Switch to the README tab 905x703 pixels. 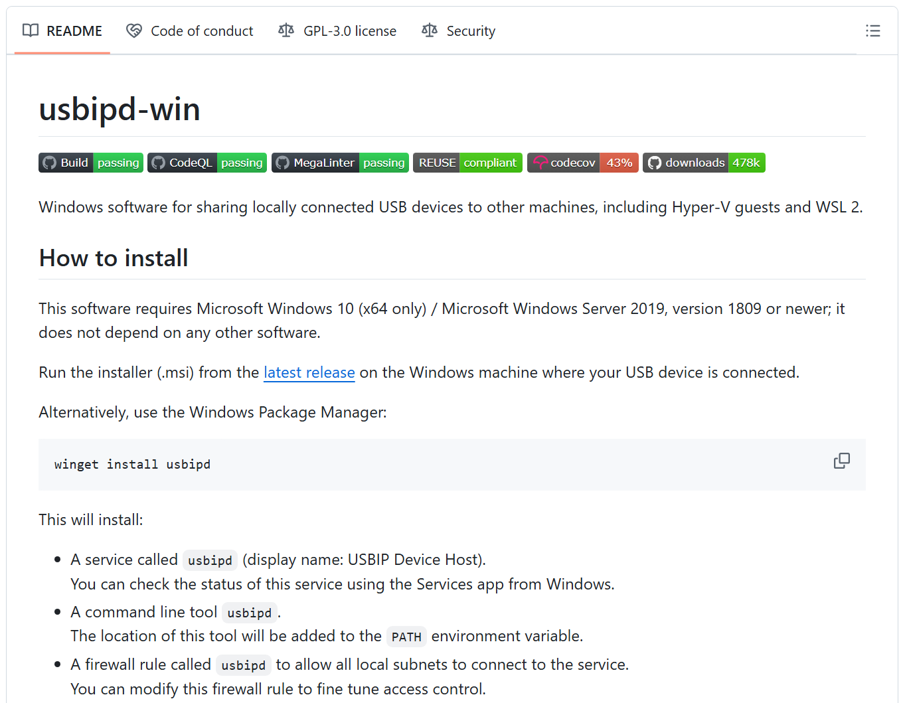pyautogui.click(x=62, y=31)
